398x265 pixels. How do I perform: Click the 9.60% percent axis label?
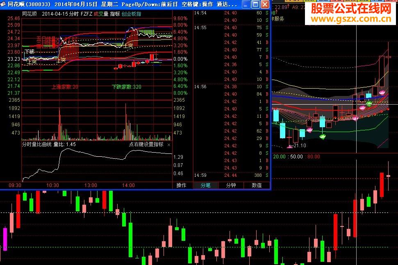[x=180, y=18]
